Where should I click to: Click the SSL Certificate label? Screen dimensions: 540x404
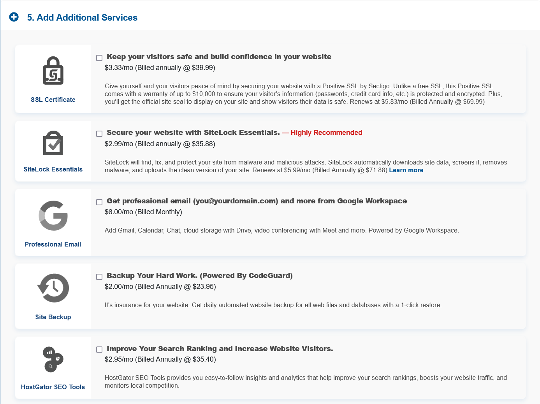pyautogui.click(x=53, y=100)
